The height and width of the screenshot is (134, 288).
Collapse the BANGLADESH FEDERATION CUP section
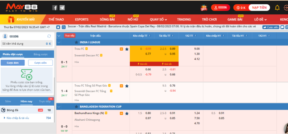pos(59,106)
